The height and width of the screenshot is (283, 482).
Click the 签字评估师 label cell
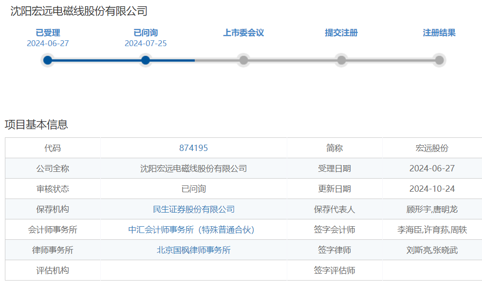(334, 270)
